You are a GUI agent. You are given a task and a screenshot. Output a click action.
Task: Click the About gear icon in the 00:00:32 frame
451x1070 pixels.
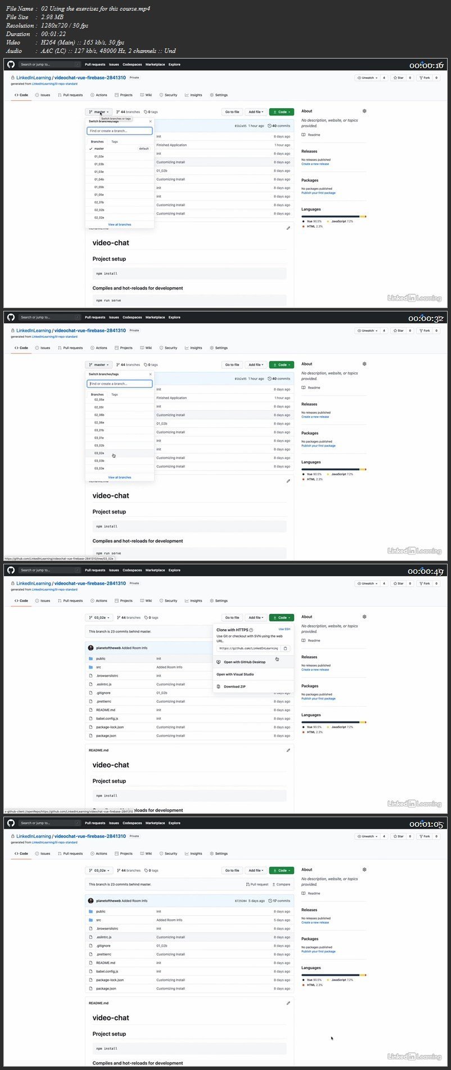[x=364, y=364]
